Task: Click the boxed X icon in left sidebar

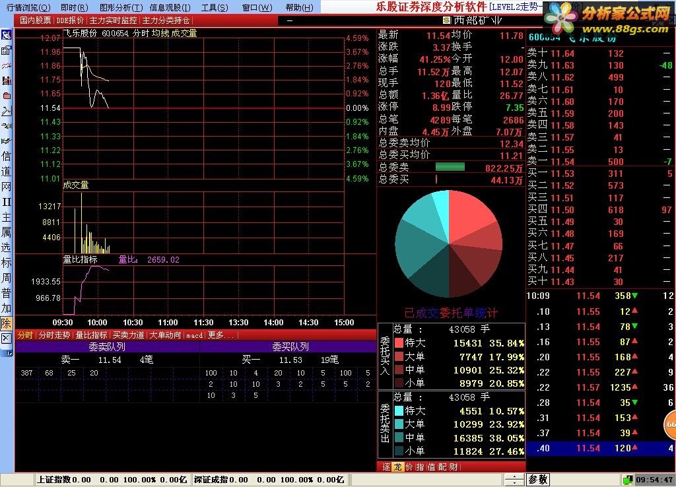Action: [6, 339]
